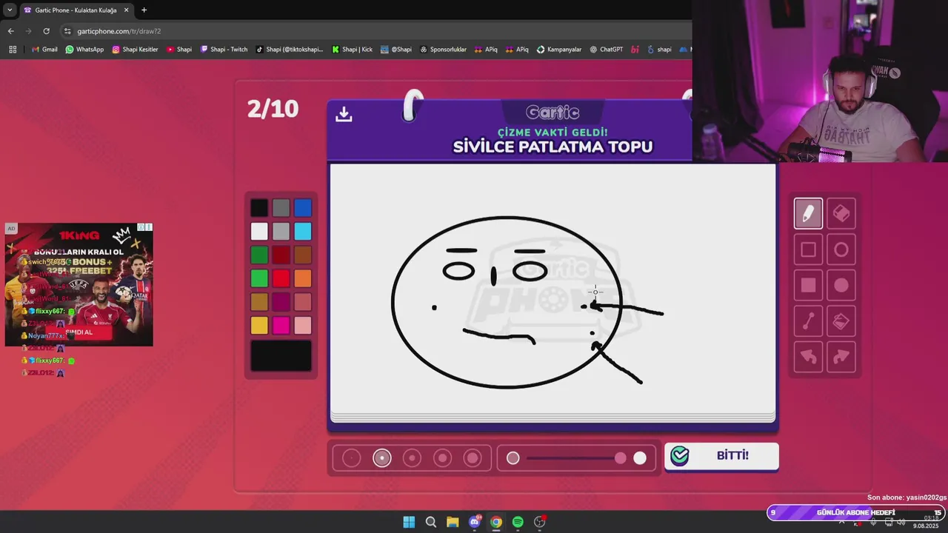Pick the dark gray color swatch
This screenshot has height=533, width=948.
[281, 208]
